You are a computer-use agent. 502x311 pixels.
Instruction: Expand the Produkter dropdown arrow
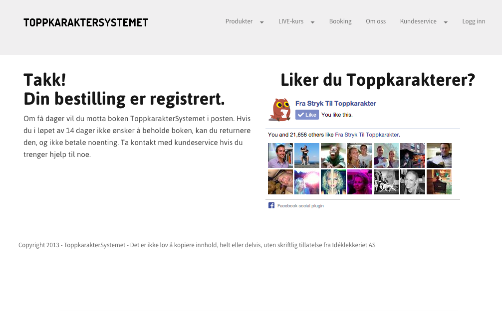pos(261,22)
